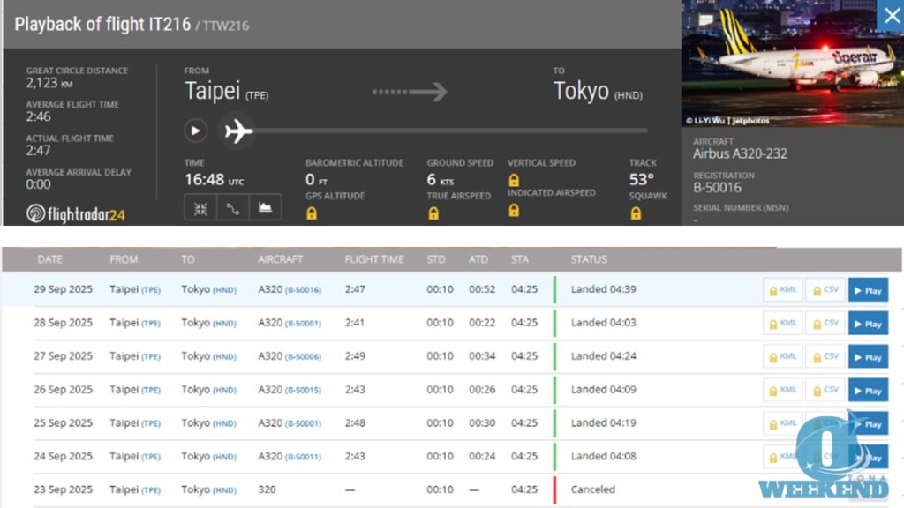Open aircraft registration B-50016 link
This screenshot has width=904, height=508.
(x=303, y=290)
